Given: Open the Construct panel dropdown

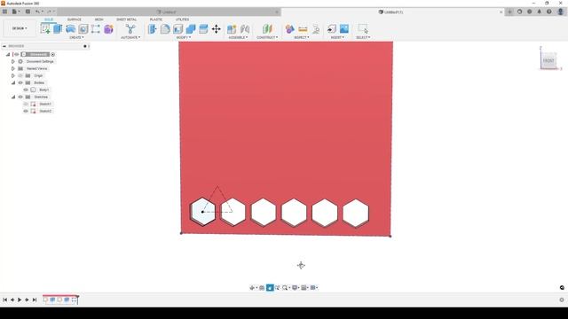Looking at the screenshot, I should 267,37.
